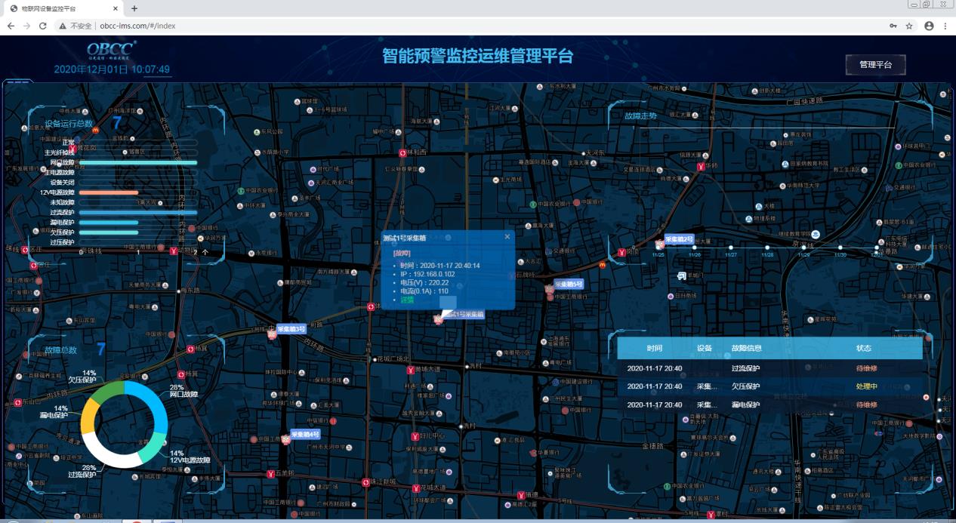
Task: Click a red Y metro station marker near 五羊邨
Action: click(x=270, y=472)
